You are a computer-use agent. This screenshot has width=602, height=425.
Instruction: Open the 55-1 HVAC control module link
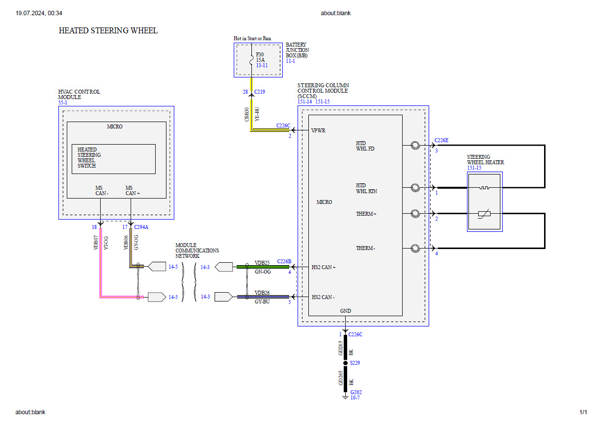point(63,102)
